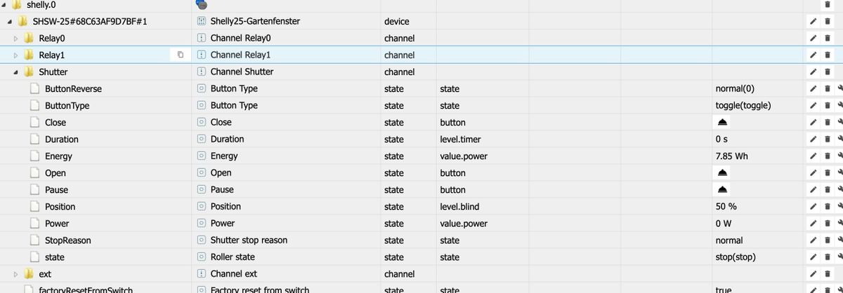Edit the Shelly25-Gartenfenster device with its pencil icon
Viewport: 843px width, 293px height.
click(813, 21)
